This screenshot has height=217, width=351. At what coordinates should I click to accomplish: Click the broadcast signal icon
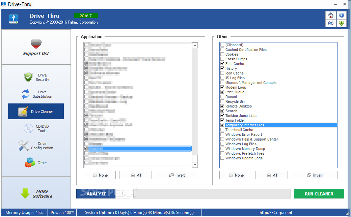331,23
